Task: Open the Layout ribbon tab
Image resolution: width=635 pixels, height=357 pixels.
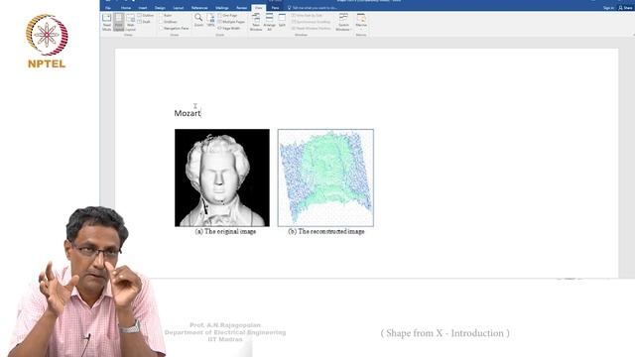Action: click(179, 8)
